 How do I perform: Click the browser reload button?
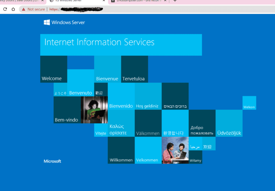pos(5,9)
